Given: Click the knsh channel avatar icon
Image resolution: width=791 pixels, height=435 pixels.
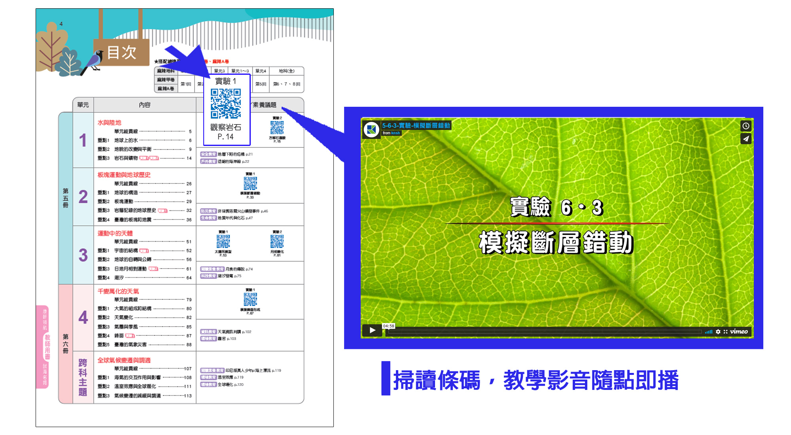Looking at the screenshot, I should coord(371,129).
